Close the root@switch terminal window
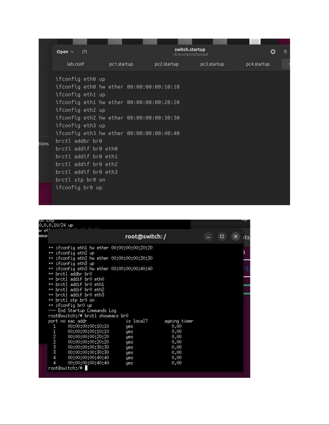329x425 pixels. coord(236,236)
